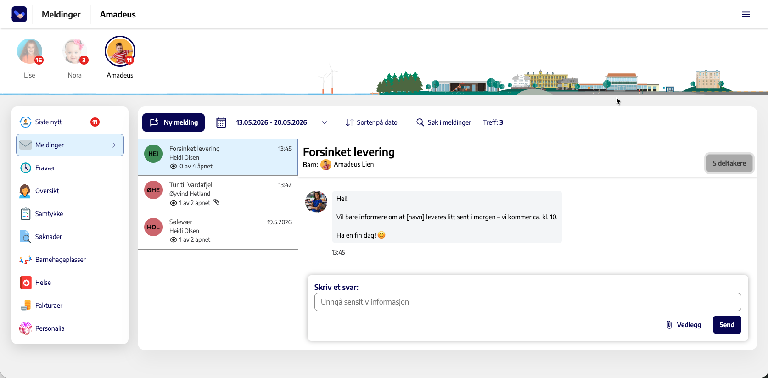The height and width of the screenshot is (378, 768).
Task: Expand the date range dropdown chevron
Action: click(x=325, y=122)
